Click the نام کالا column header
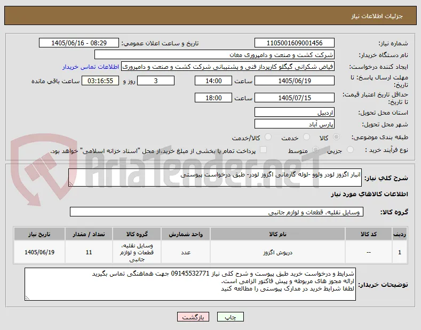Image resolution: width=421 pixels, height=330 pixels. [x=277, y=234]
